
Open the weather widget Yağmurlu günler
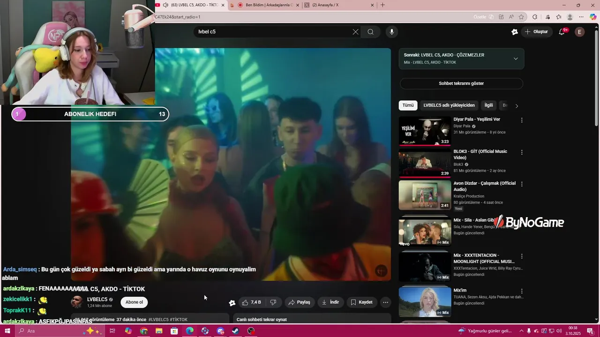(x=485, y=331)
